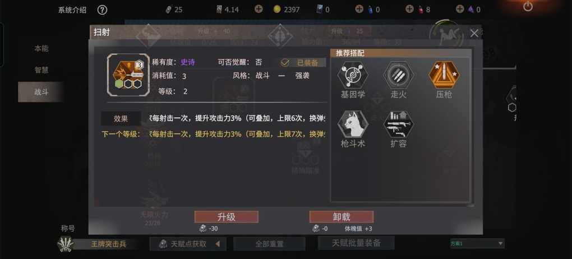Viewport: 572px width, 259px height.
Task: Open the 枪斗术 cat icon
Action: [x=352, y=124]
